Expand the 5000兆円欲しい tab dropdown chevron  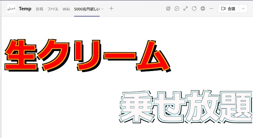click(x=102, y=9)
